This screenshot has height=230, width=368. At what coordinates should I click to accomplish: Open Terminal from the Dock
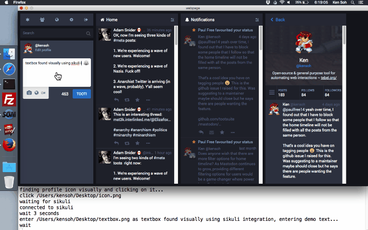click(9, 84)
